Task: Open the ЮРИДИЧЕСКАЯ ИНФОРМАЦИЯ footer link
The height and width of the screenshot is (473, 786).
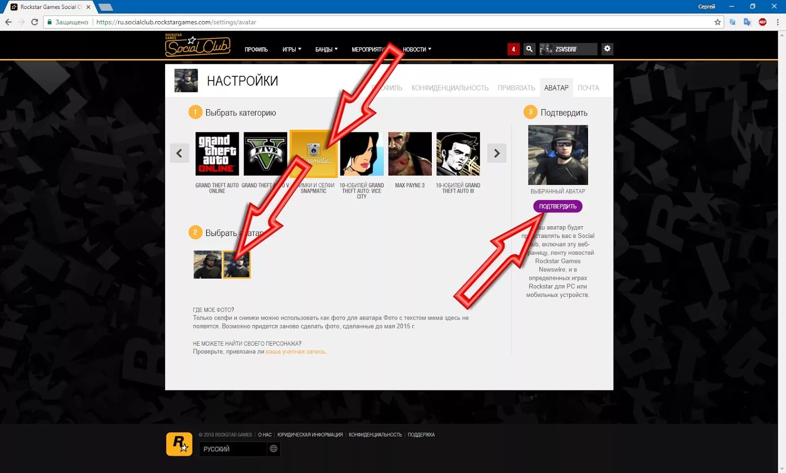Action: pyautogui.click(x=310, y=435)
